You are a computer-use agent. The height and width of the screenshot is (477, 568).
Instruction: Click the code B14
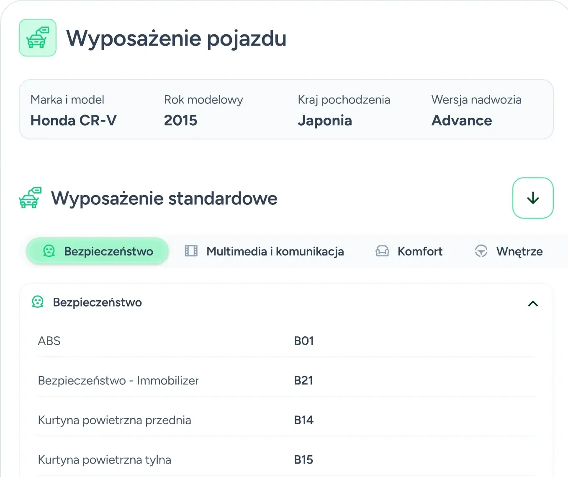304,420
